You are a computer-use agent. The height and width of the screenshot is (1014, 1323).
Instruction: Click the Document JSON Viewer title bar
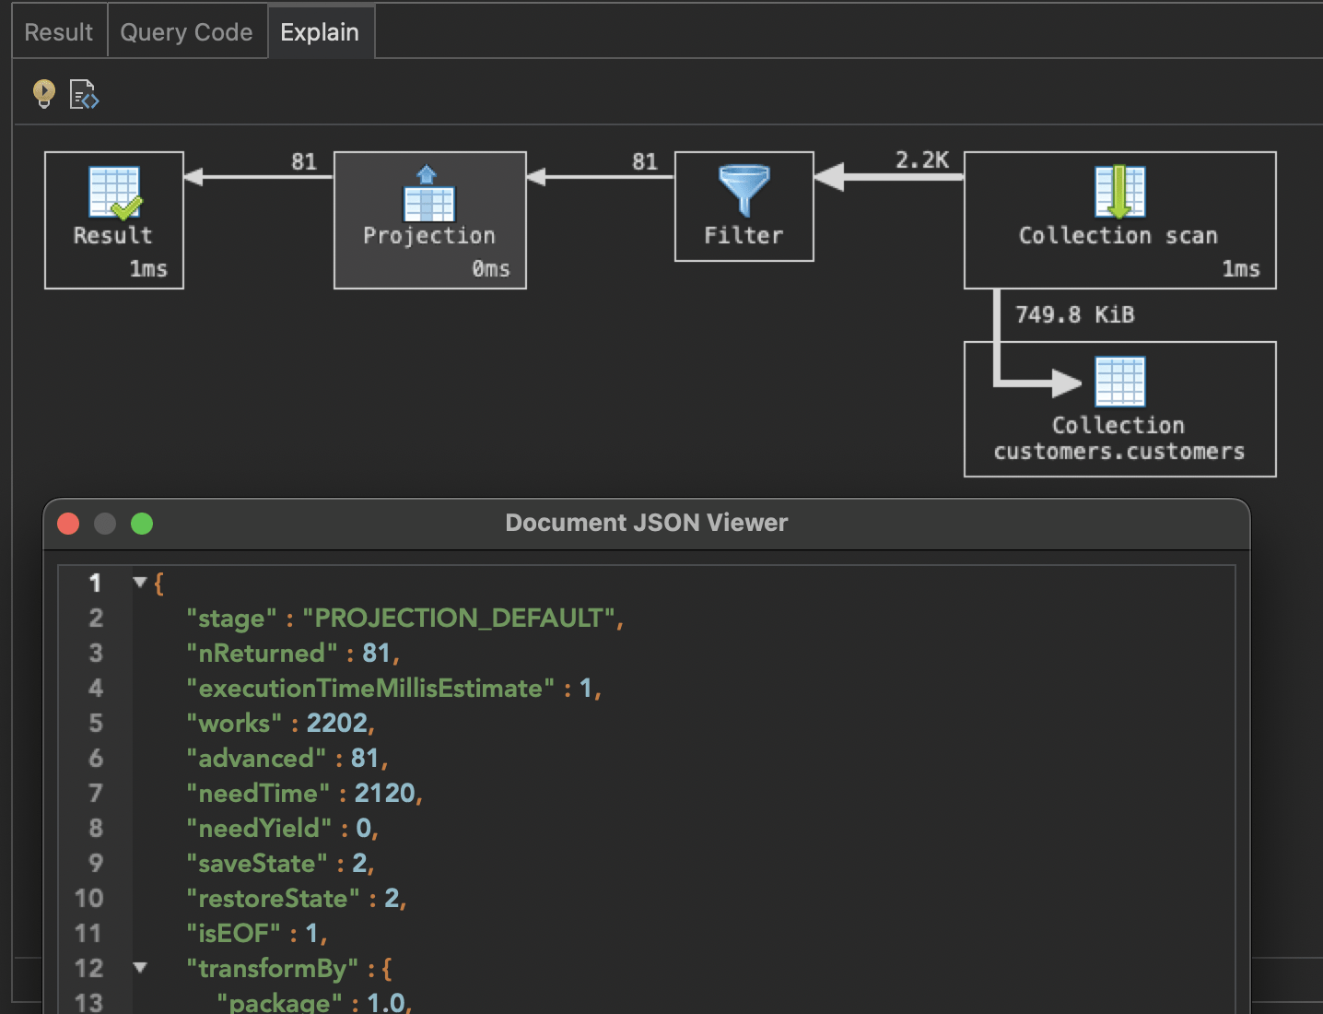point(646,524)
